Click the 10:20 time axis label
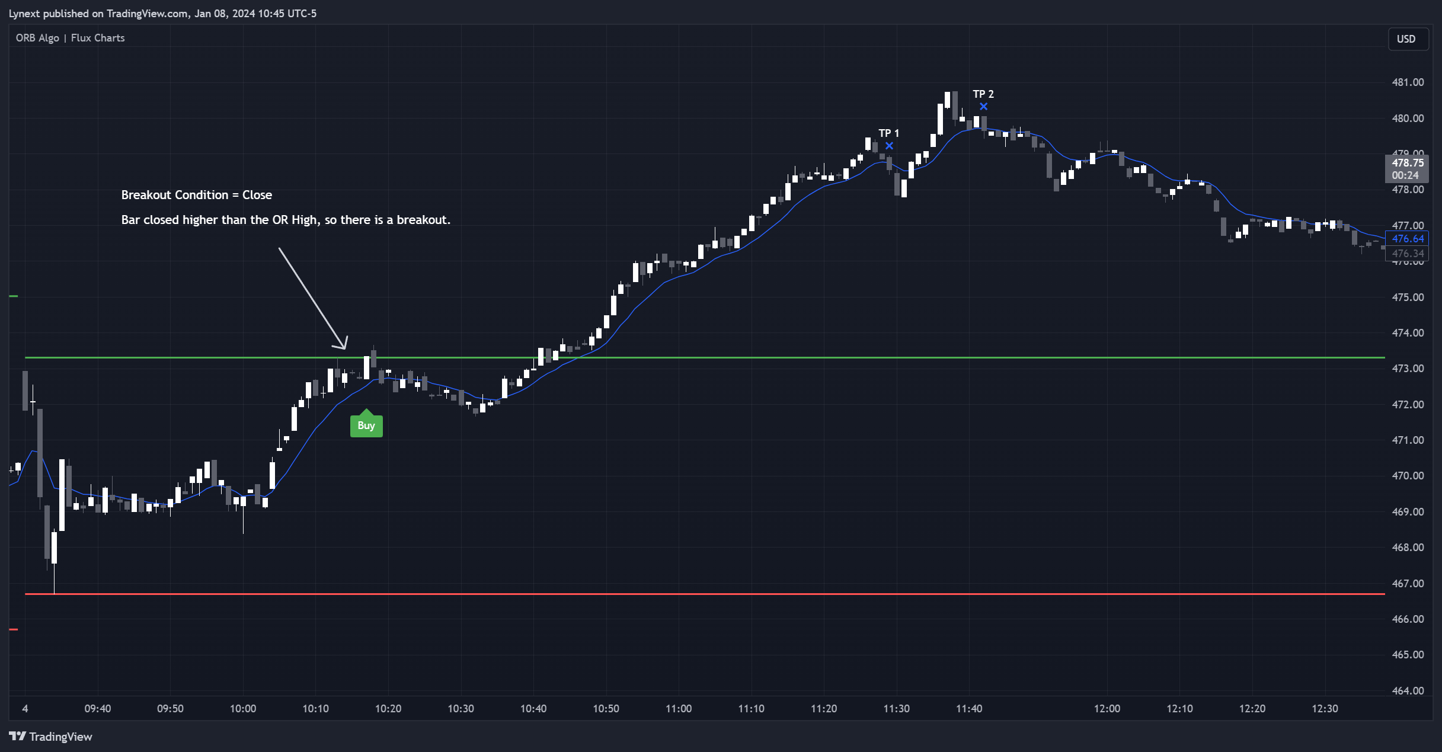 coord(388,709)
